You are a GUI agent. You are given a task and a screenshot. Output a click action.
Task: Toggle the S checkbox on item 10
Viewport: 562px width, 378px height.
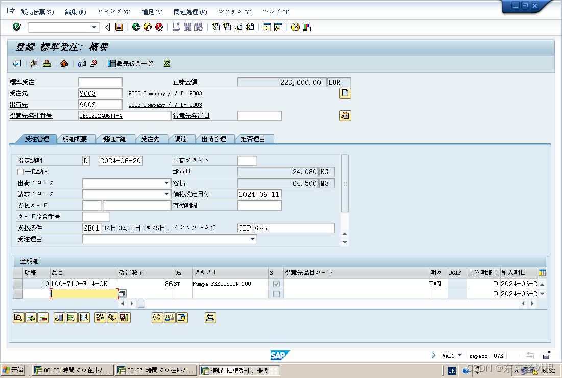tap(276, 283)
